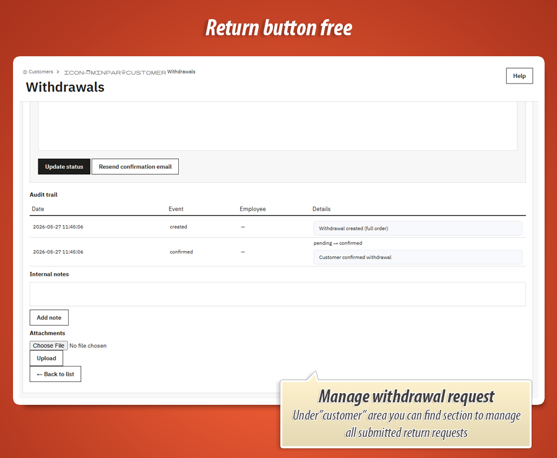Click the Customers breadcrumb link
The image size is (557, 458).
click(x=40, y=72)
